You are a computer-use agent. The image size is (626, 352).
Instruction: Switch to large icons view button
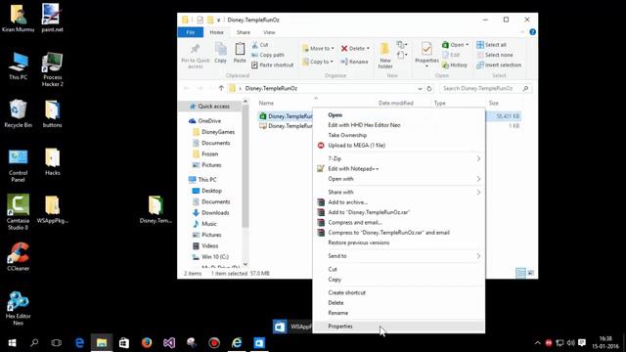(x=530, y=273)
